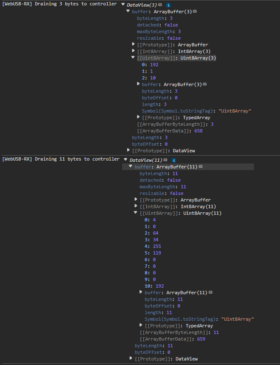280x365 pixels.
Task: Click memory icon on nested ArrayBuffer(11) under Uint8Array(11)
Action: [x=210, y=293]
